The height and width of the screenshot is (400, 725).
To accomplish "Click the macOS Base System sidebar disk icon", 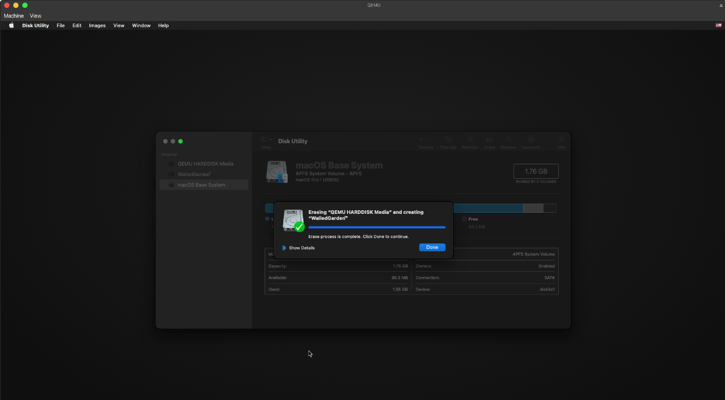I will (171, 185).
